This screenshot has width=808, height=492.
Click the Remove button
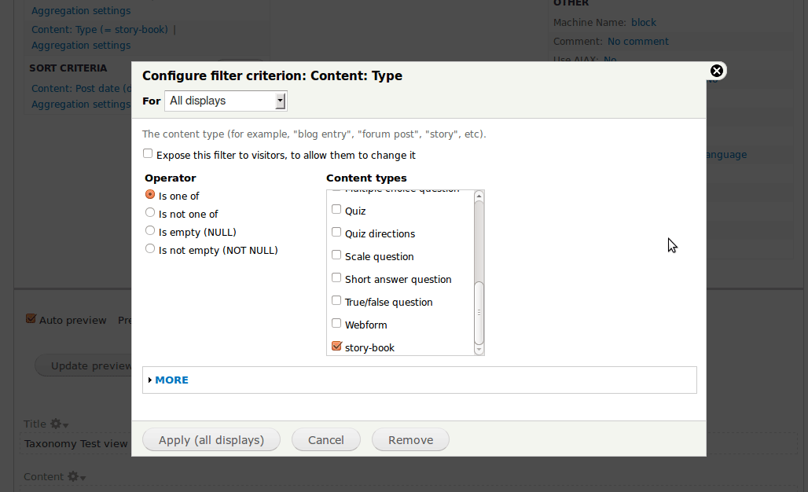(411, 440)
